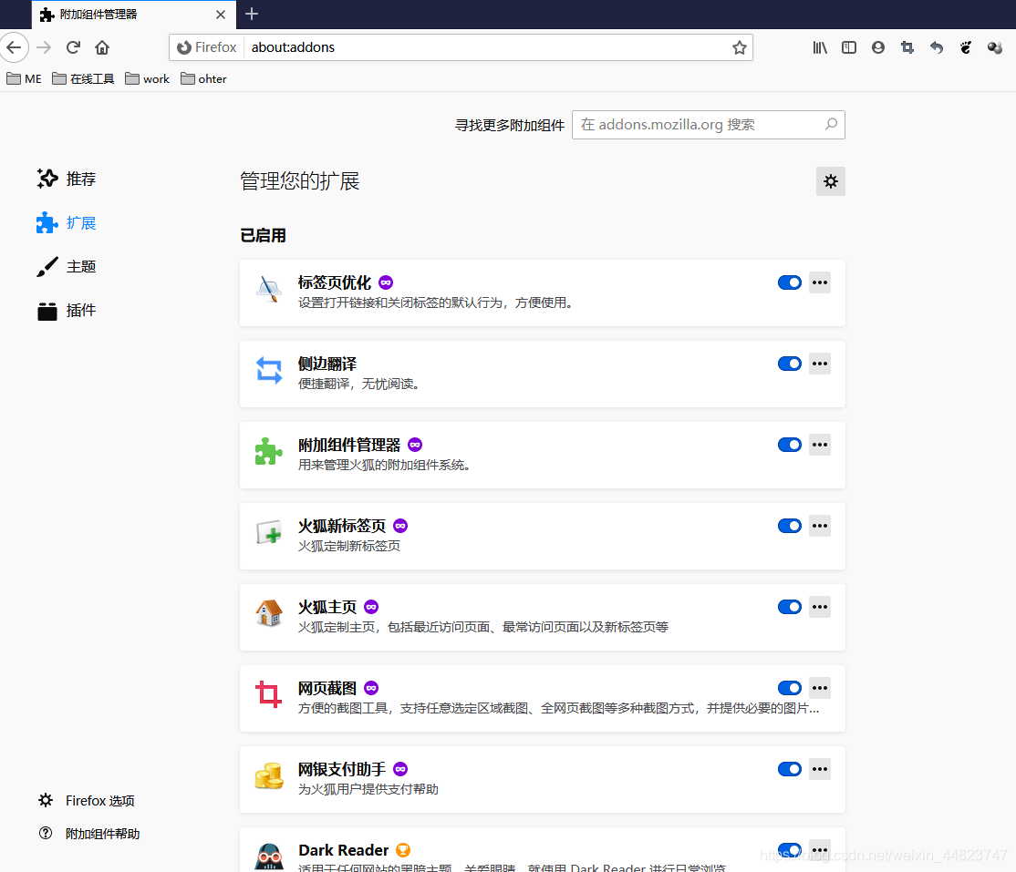Open more options for Dark Reader
The image size is (1016, 872).
tap(820, 850)
